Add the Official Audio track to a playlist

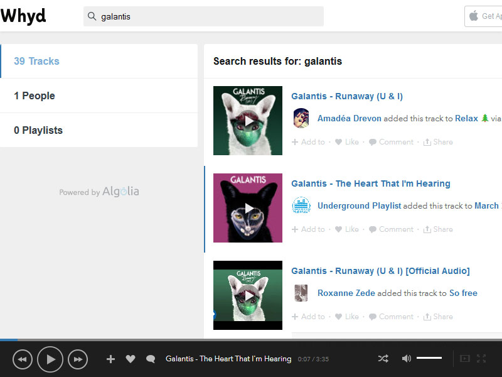coord(308,317)
